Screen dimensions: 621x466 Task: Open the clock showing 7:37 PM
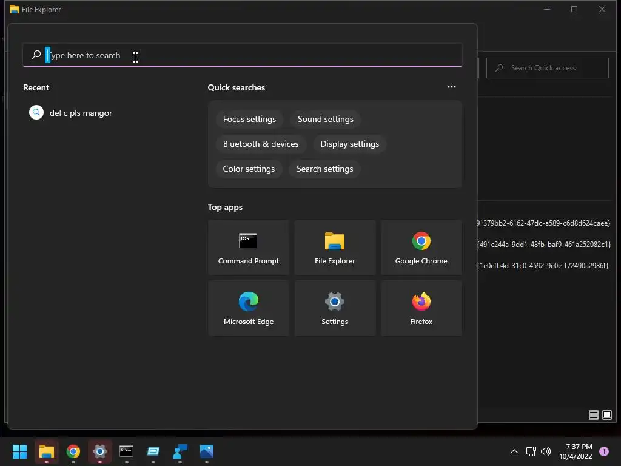tap(576, 451)
